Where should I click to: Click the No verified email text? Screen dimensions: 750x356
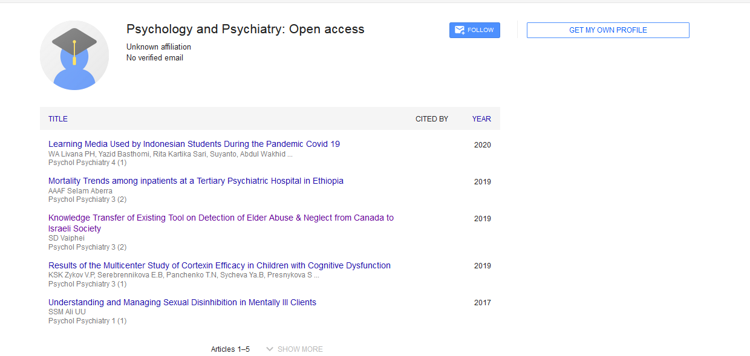point(154,58)
